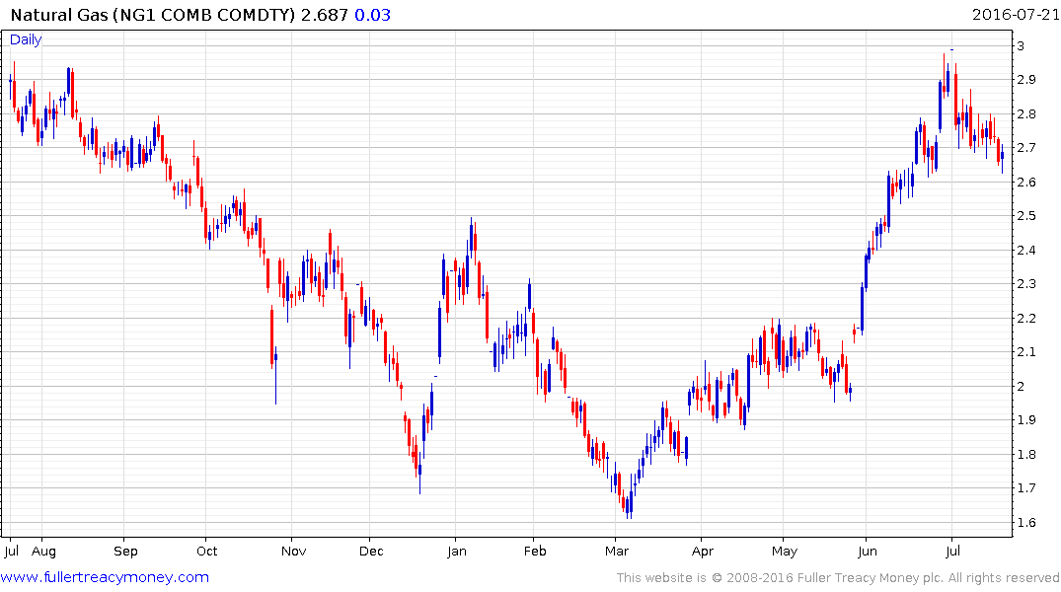Select the Dec marker on the time axis

pyautogui.click(x=370, y=552)
